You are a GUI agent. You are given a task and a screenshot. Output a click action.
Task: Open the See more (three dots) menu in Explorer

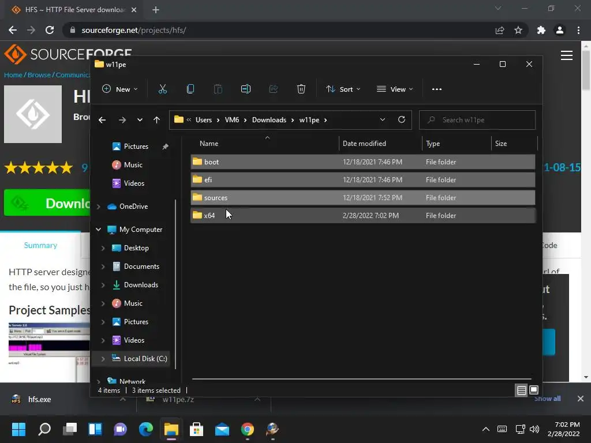click(437, 89)
